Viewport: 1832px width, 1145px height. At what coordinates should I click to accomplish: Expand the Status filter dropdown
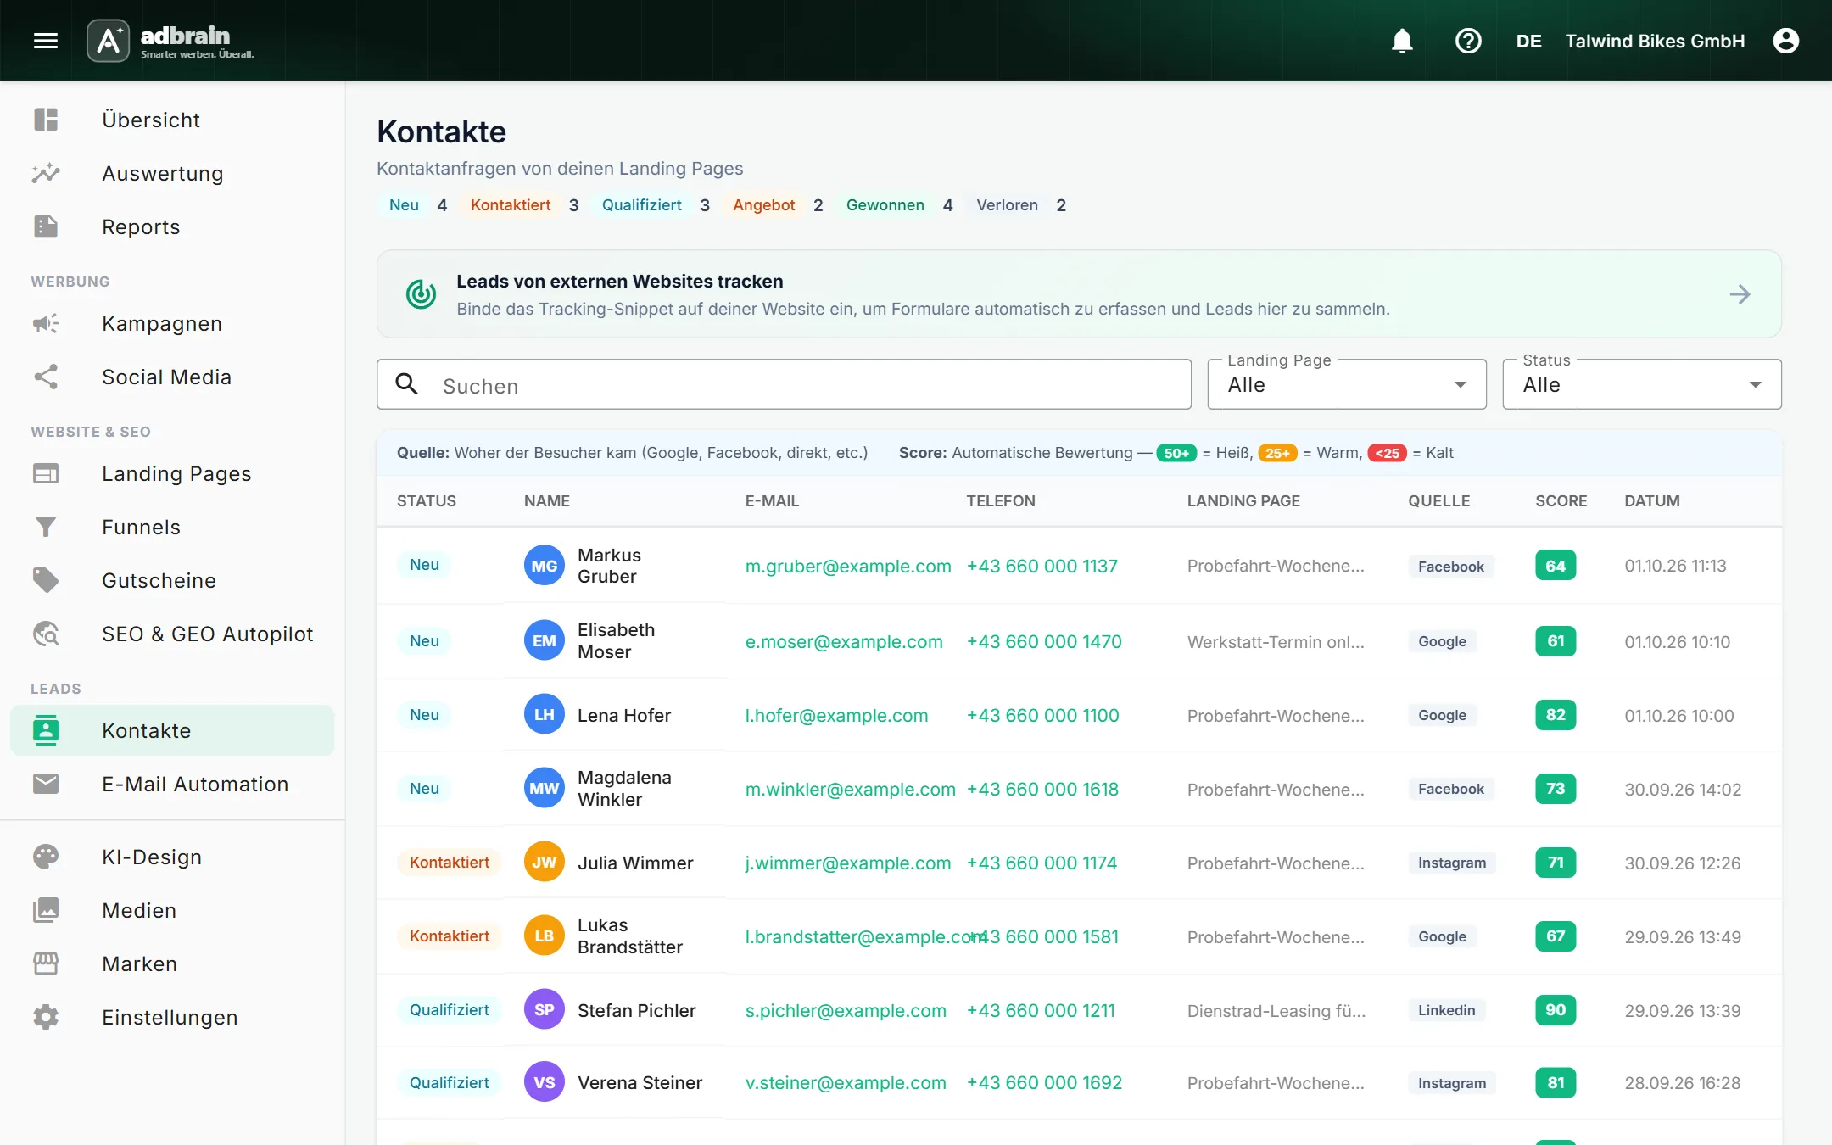(1642, 384)
